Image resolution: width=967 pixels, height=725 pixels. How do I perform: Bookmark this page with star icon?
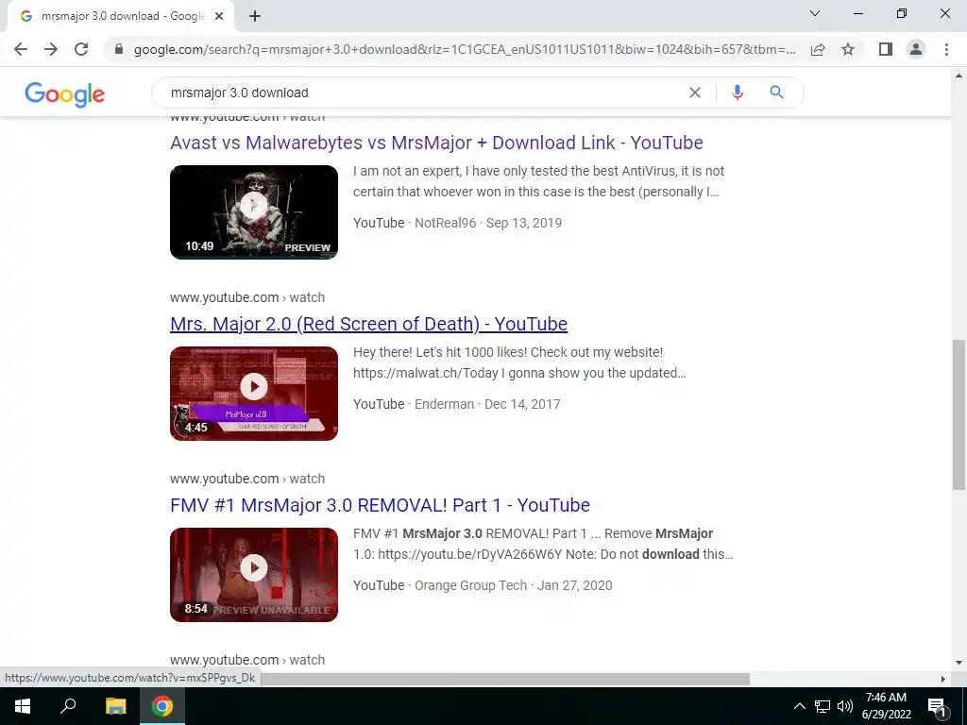(x=848, y=49)
